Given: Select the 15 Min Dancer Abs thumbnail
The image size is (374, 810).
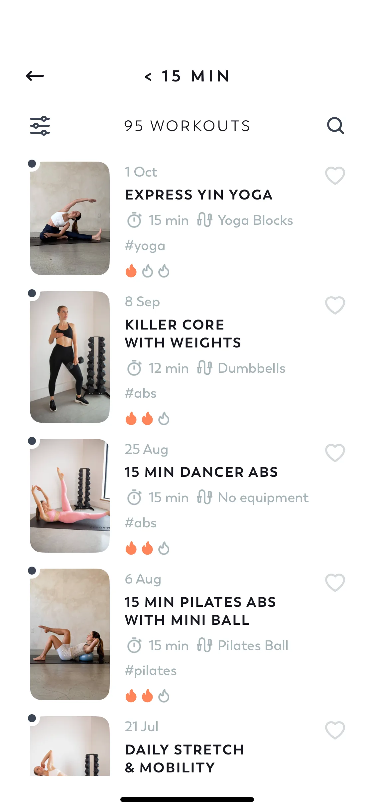Looking at the screenshot, I should pos(70,495).
